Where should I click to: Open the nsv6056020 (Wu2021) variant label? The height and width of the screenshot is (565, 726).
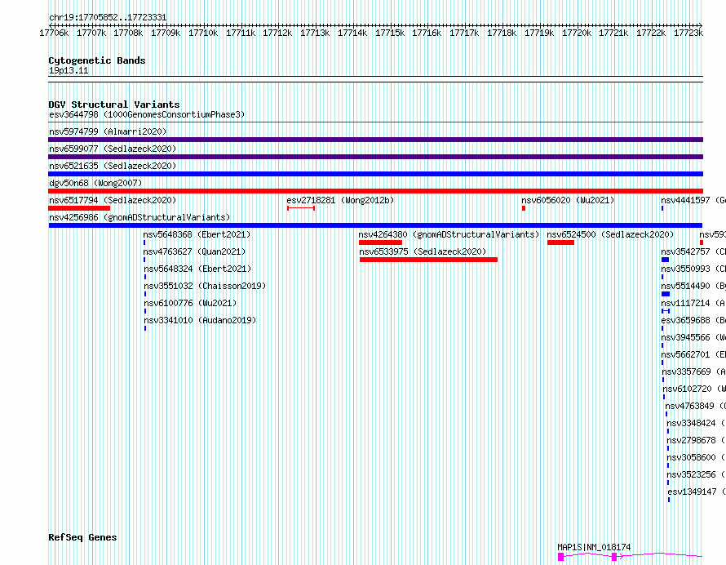[568, 200]
